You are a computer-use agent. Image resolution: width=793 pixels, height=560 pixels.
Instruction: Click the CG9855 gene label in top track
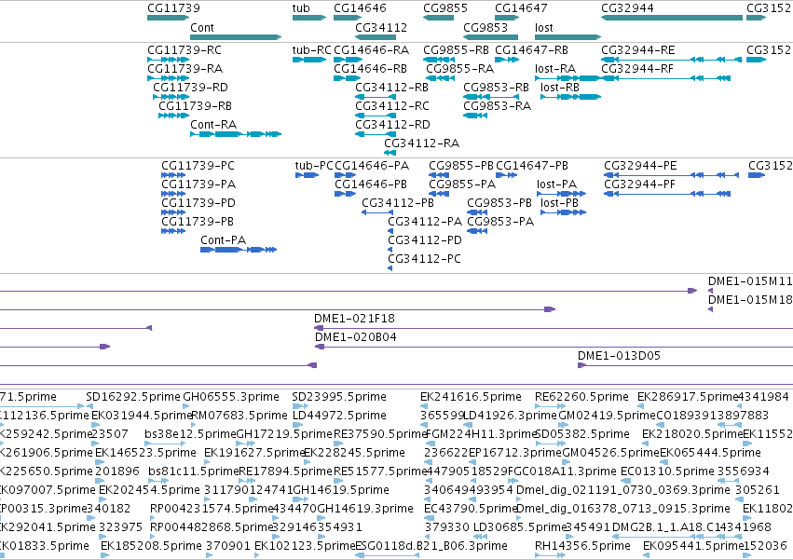445,8
